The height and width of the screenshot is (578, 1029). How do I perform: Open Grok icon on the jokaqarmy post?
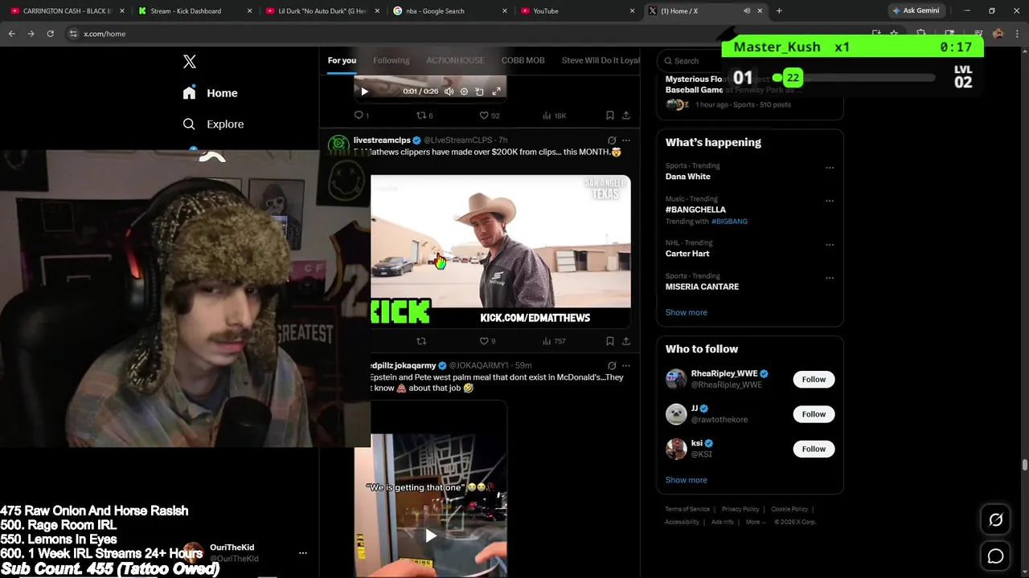tap(612, 365)
